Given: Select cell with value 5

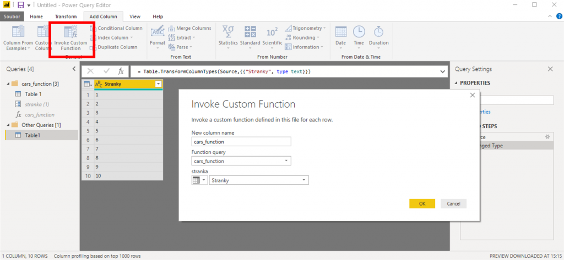Looking at the screenshot, I should [x=128, y=131].
